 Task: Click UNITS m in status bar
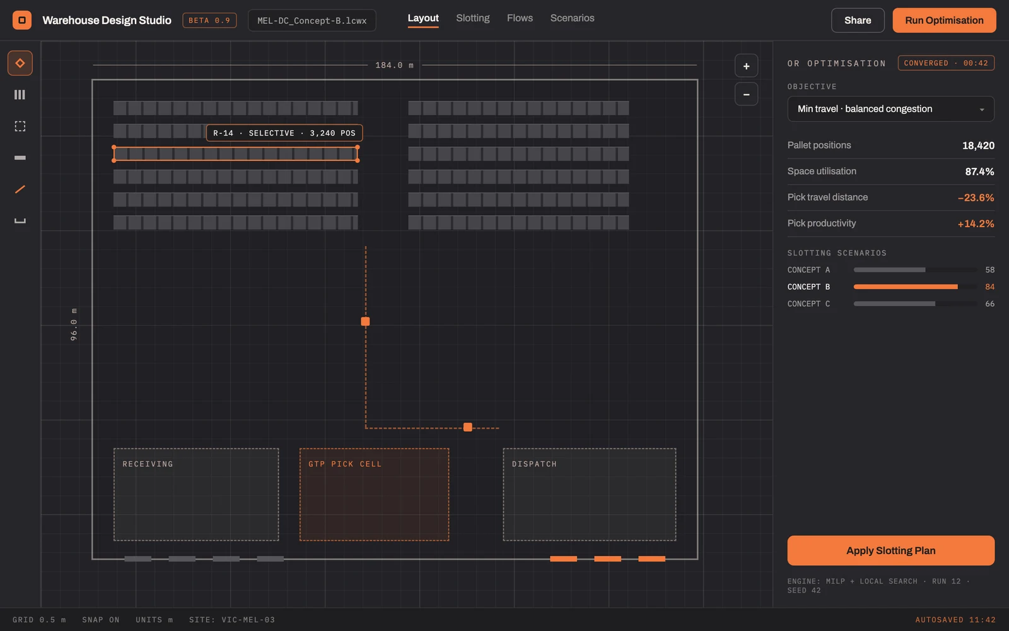click(155, 620)
